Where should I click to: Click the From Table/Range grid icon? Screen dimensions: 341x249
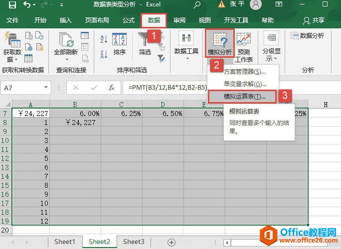pos(28,58)
